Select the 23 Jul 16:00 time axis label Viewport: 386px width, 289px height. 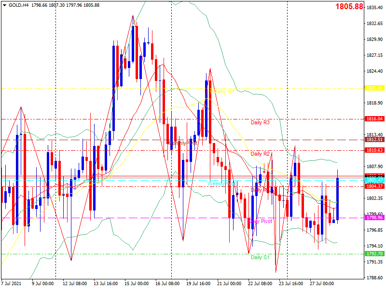291,284
